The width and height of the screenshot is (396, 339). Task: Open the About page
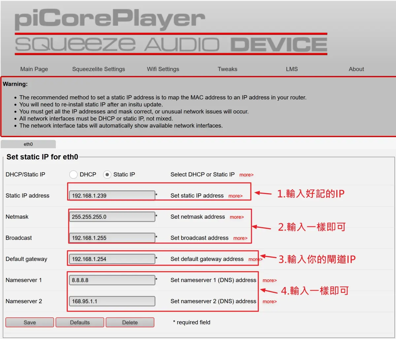point(356,69)
